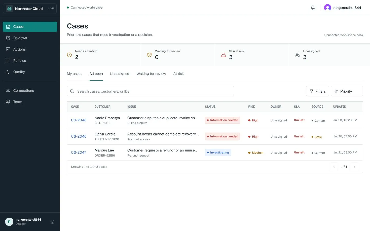Click the Needs attention alert icon
The image size is (370, 231).
(69, 55)
